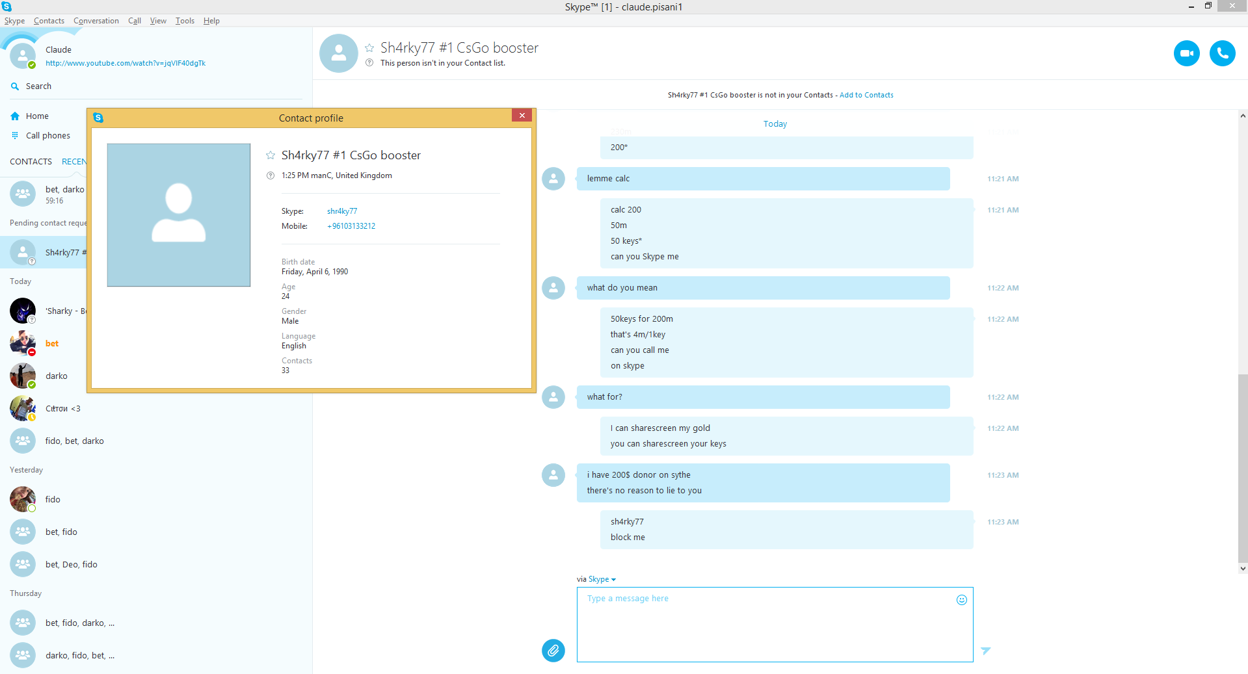Close the Contact profile dialog

coord(522,116)
